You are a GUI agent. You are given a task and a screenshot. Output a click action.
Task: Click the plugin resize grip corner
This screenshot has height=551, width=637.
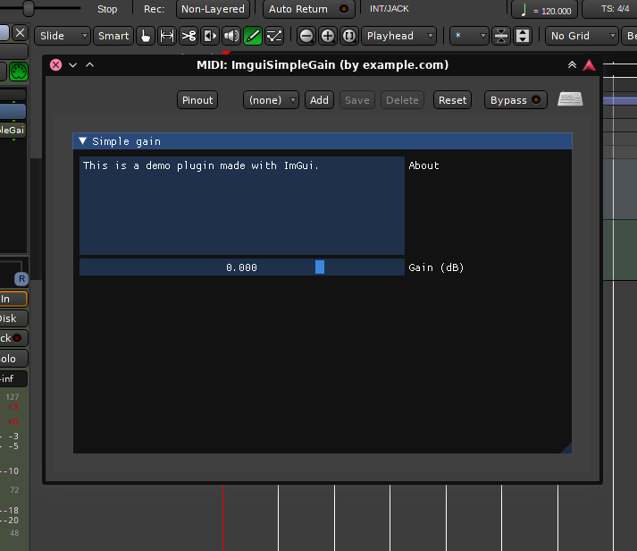pyautogui.click(x=566, y=448)
